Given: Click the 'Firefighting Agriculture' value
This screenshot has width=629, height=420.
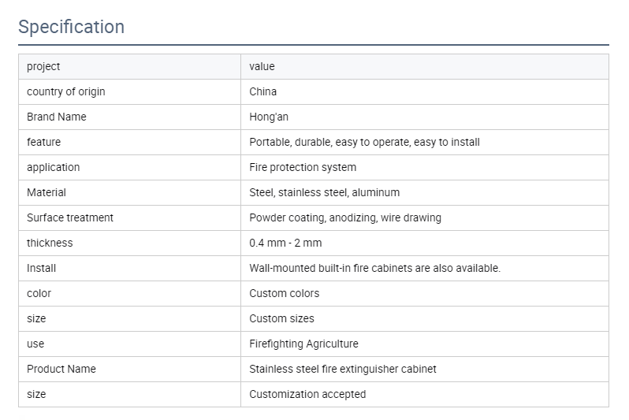Looking at the screenshot, I should [303, 344].
